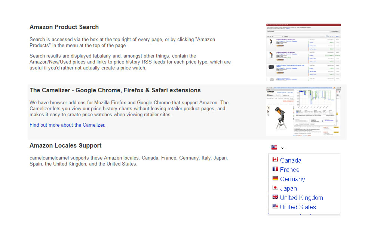374x241 pixels.
Task: Click the paragraph starting 'Search is accessed via'
Action: click(x=122, y=43)
